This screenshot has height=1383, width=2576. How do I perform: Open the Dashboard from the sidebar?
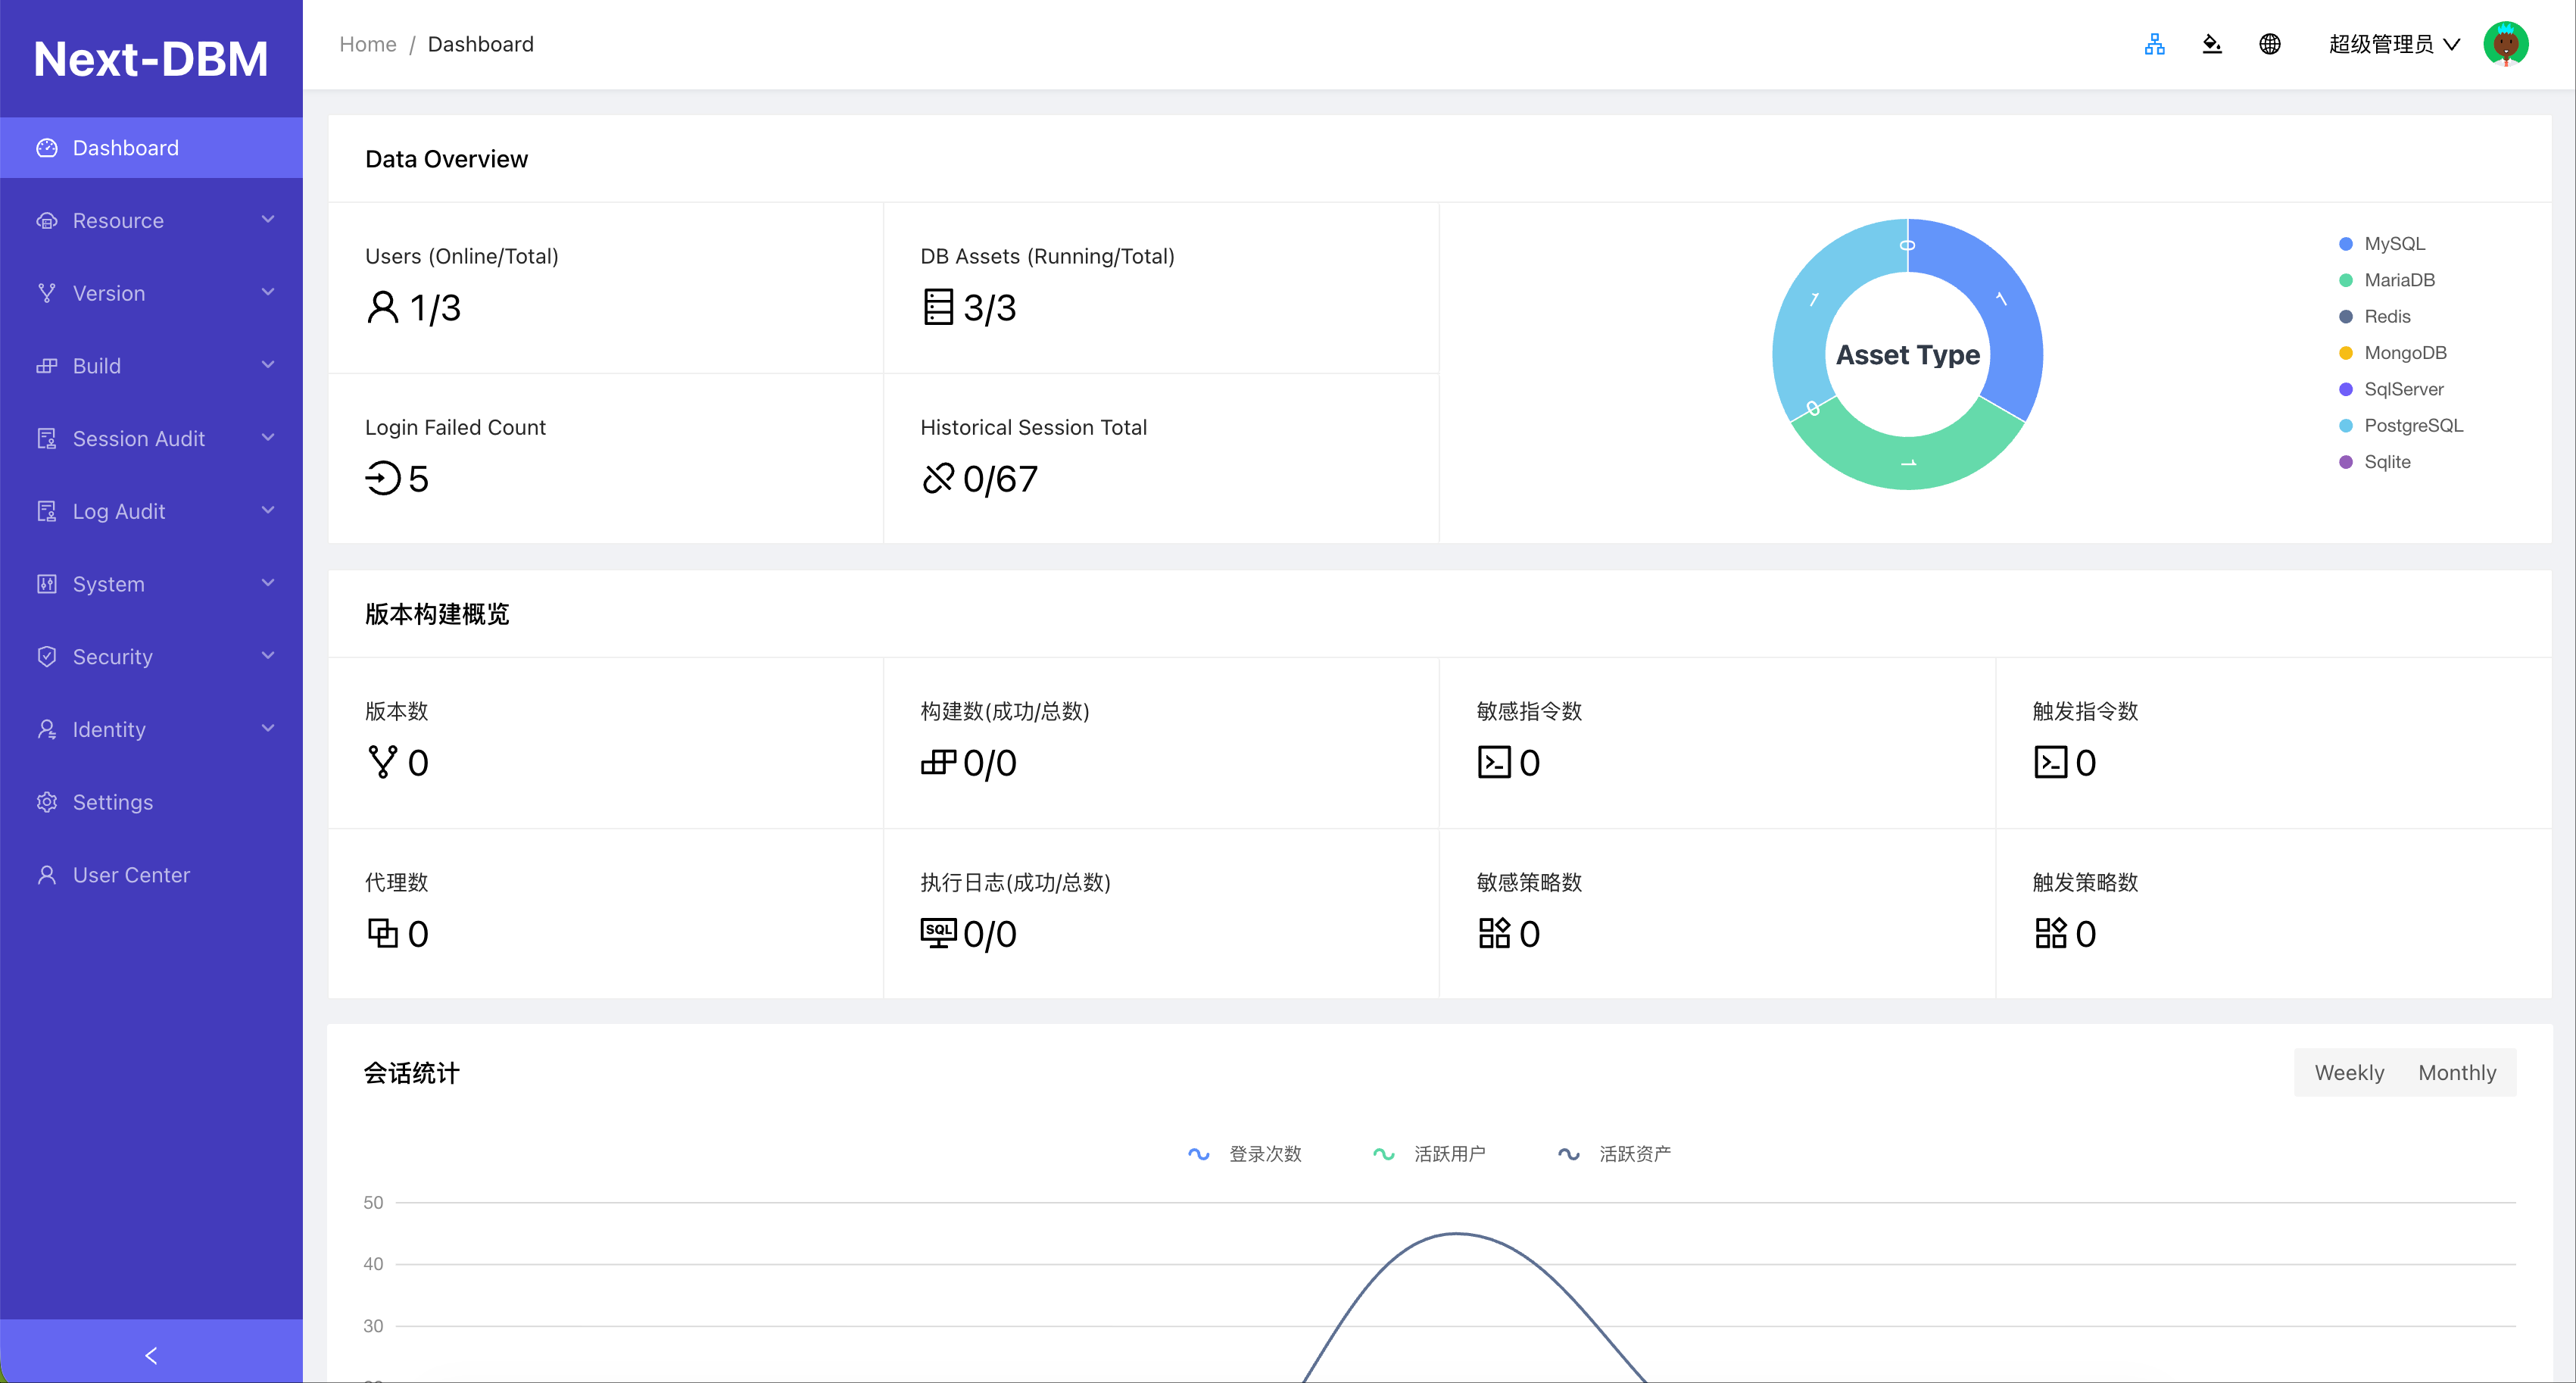[x=124, y=147]
